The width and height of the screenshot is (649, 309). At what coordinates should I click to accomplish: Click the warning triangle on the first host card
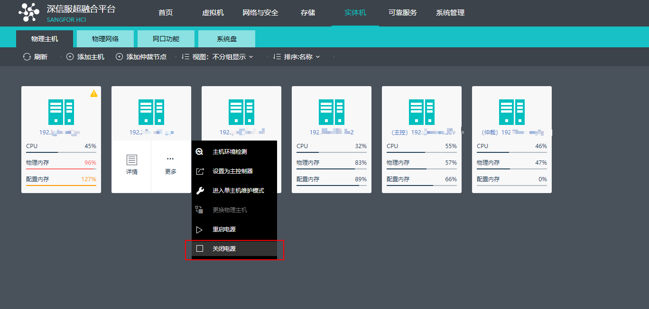(x=94, y=93)
